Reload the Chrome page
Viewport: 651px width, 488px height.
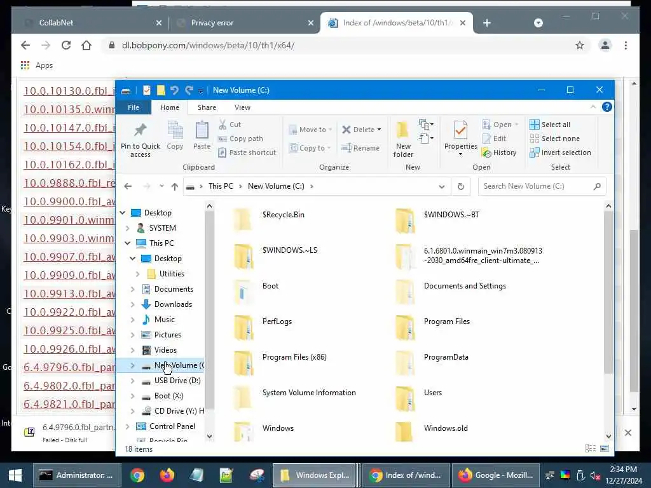click(66, 45)
